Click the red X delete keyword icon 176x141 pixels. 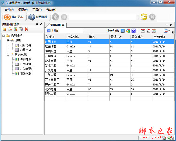[26, 29]
